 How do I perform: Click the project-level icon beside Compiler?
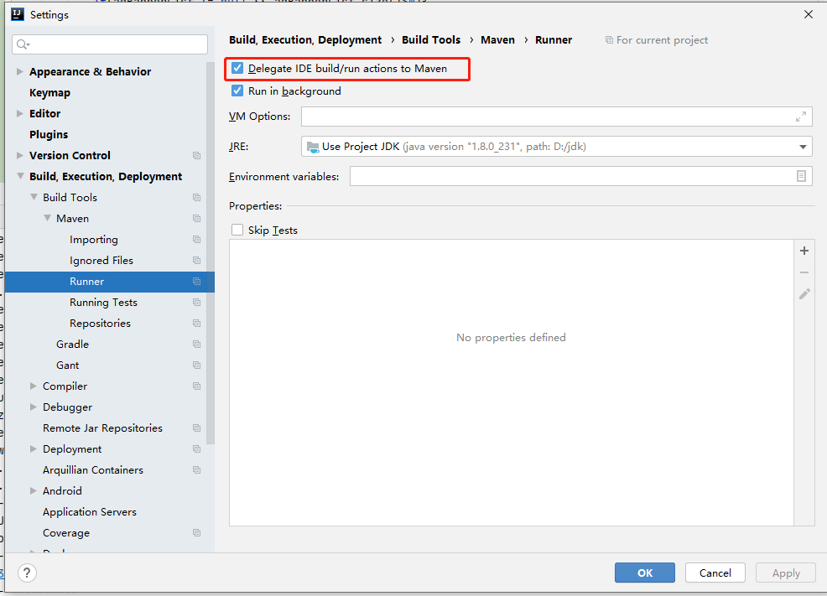coord(197,386)
